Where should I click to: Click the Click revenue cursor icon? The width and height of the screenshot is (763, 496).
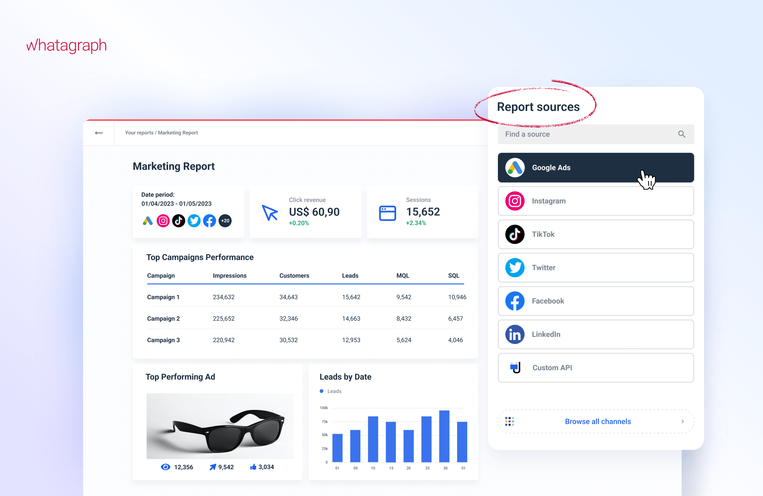(x=270, y=213)
